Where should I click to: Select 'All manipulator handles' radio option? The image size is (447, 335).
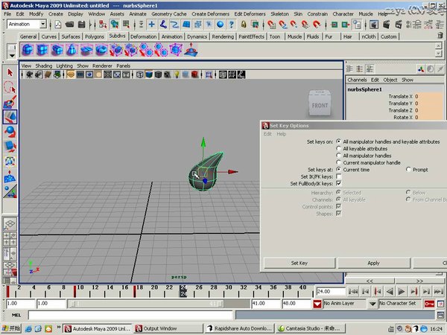pyautogui.click(x=338, y=156)
